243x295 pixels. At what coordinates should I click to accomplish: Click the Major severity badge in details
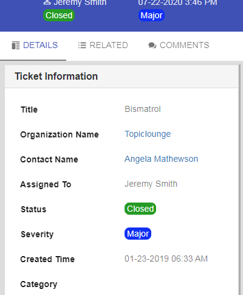click(138, 234)
